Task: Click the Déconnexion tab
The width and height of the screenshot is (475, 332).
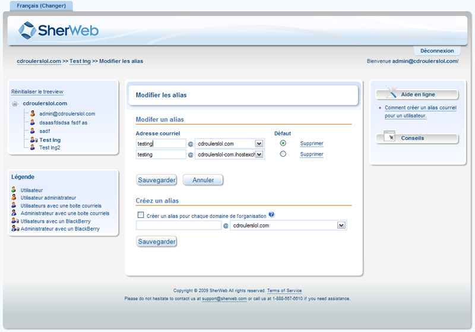Action: [x=436, y=51]
